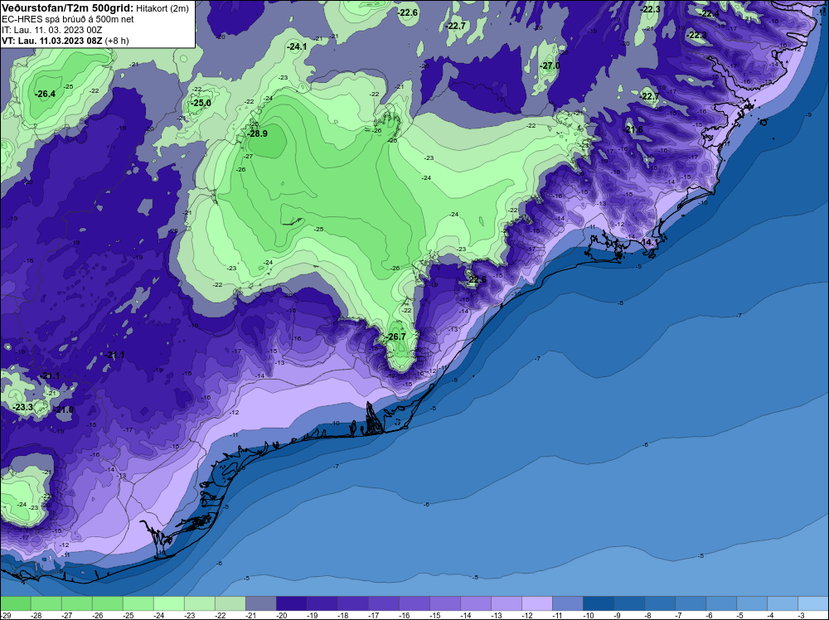Click the '-26.4' temperature label
This screenshot has width=829, height=620.
(45, 94)
